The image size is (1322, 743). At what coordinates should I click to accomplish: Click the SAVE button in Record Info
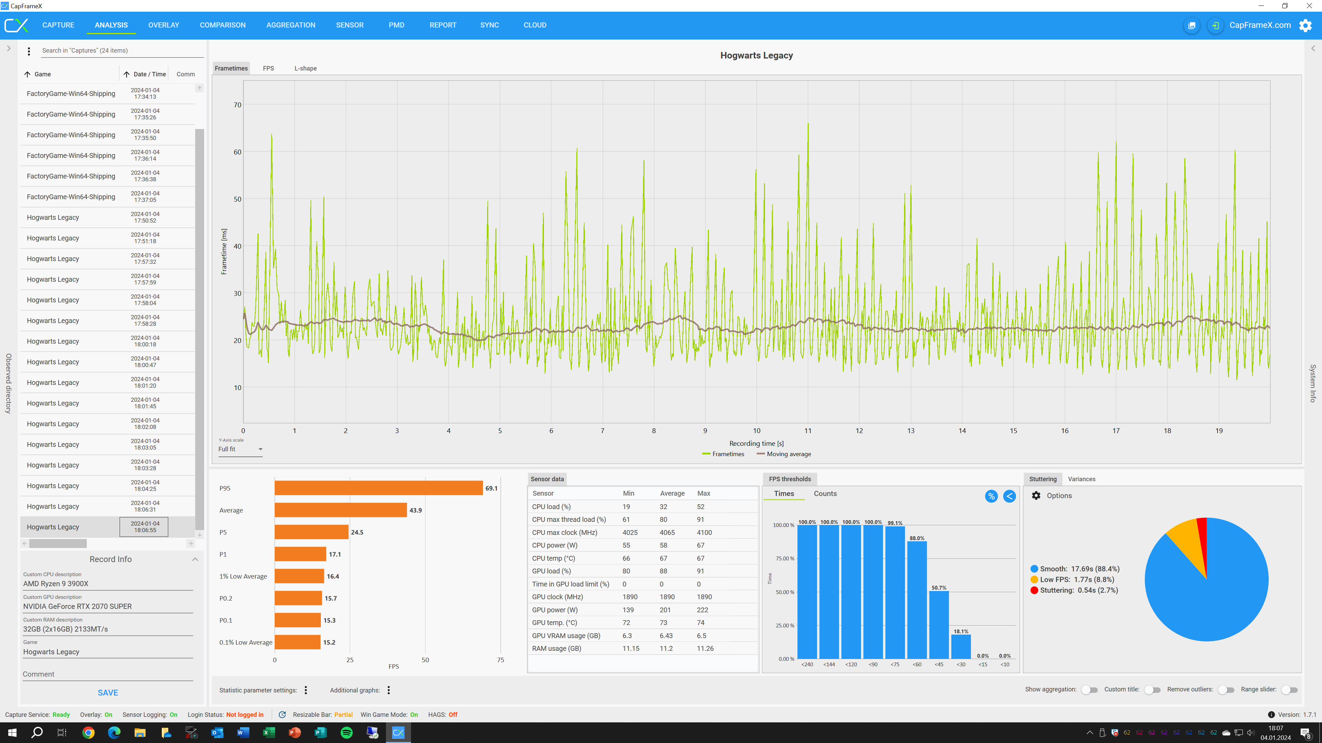click(x=108, y=692)
